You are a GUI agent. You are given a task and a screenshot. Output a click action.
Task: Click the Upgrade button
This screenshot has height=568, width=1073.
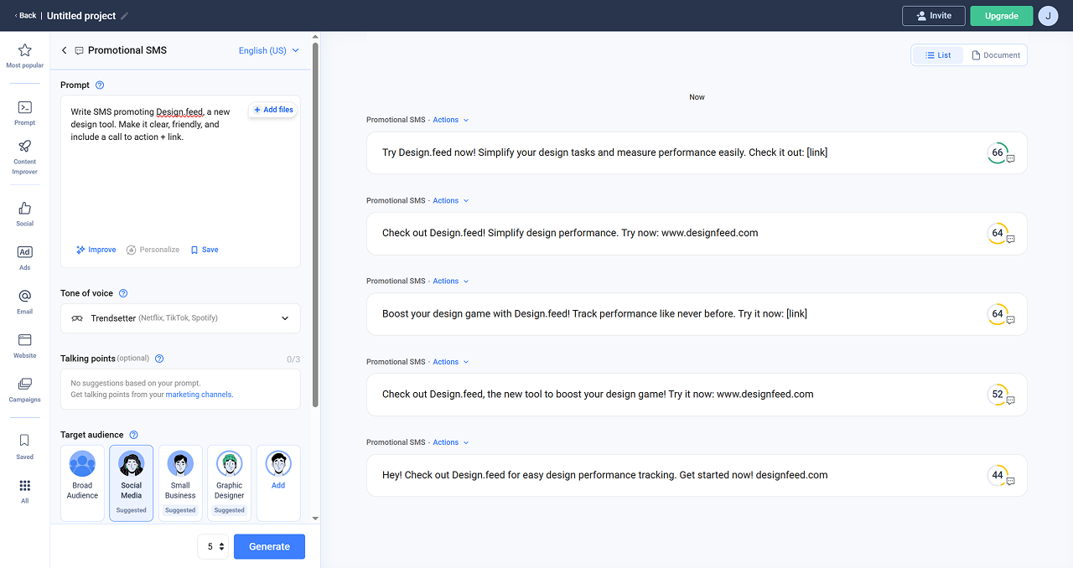coord(1002,16)
